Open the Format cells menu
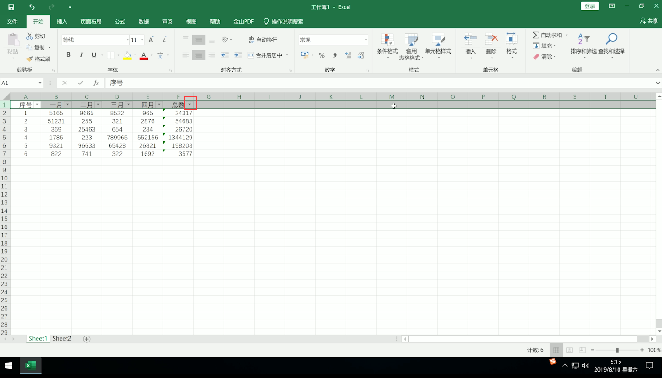 pyautogui.click(x=511, y=46)
